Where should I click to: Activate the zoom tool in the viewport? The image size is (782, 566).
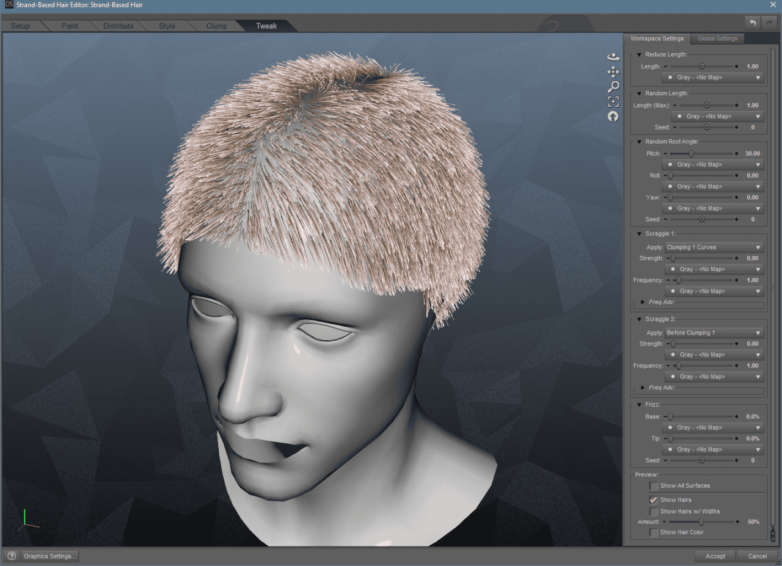[613, 87]
